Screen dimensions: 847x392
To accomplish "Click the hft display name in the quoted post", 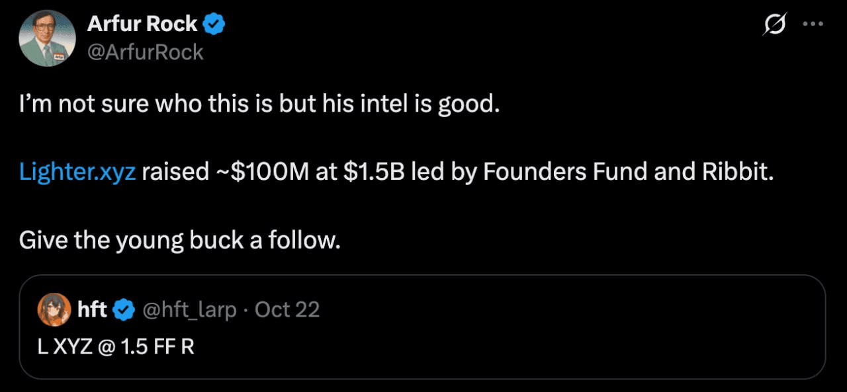I will pyautogui.click(x=92, y=309).
